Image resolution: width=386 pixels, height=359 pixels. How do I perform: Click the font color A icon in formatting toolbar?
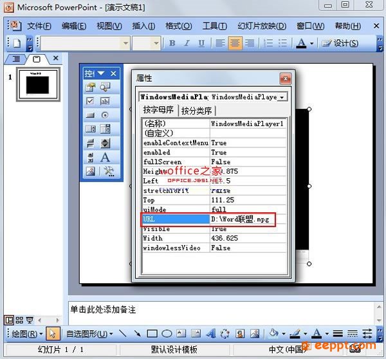click(x=301, y=43)
